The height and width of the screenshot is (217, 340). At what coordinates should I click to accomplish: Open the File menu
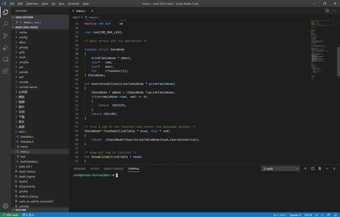pyautogui.click(x=12, y=4)
